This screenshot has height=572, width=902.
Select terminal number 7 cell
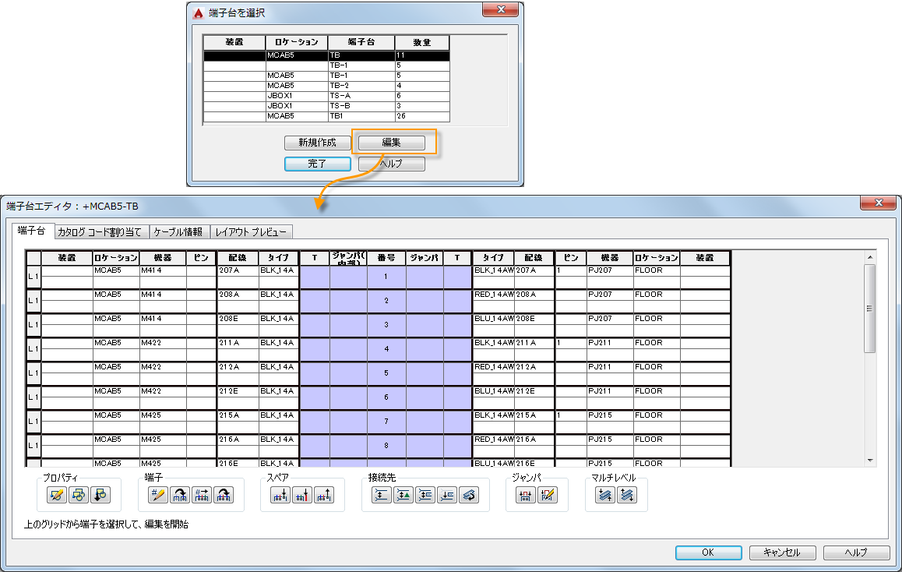coord(386,422)
